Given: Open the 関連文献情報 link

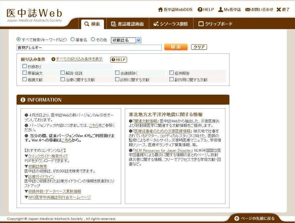Looking at the screenshot, I should pos(145,121).
